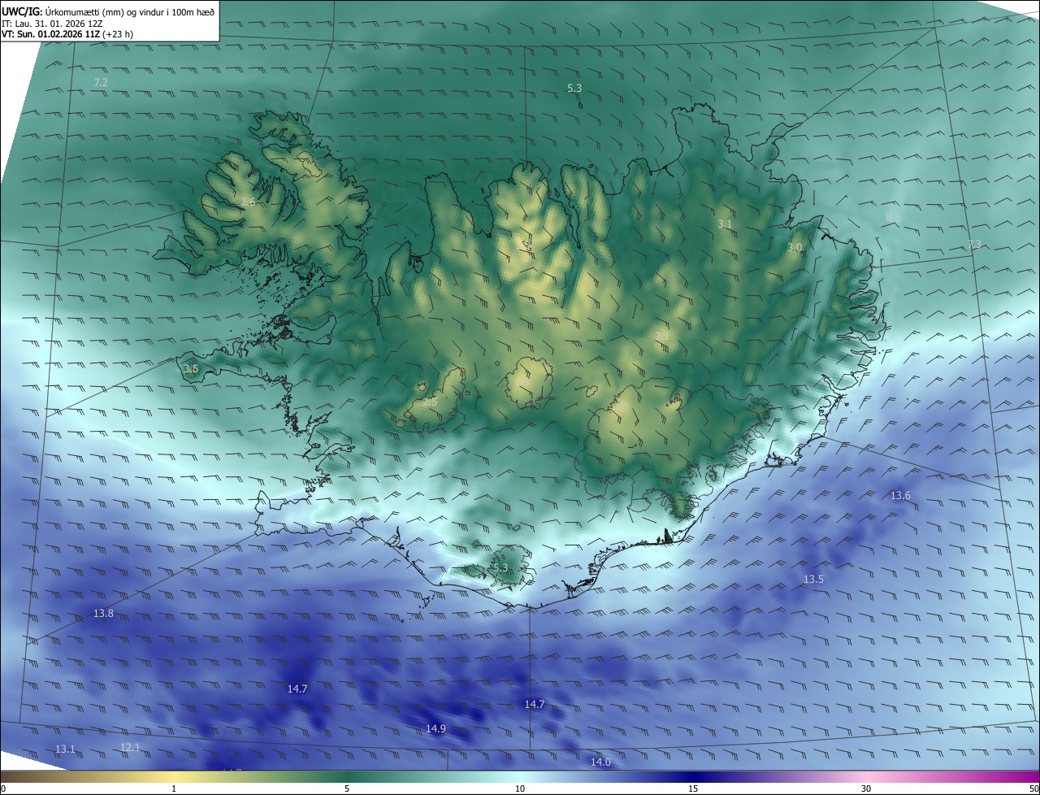
Task: Click the color scale tick labeled 1
Action: coord(174,788)
